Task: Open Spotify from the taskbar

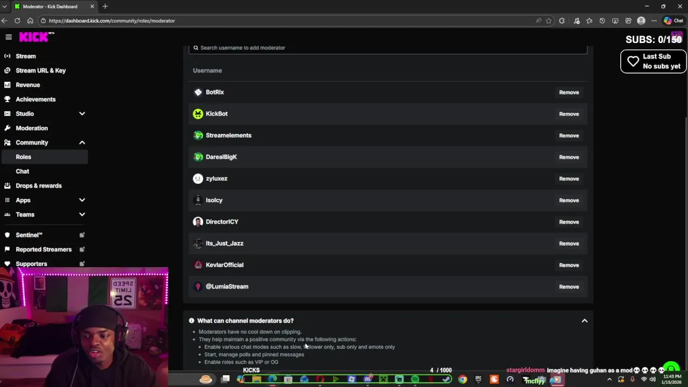Action: pos(415,379)
